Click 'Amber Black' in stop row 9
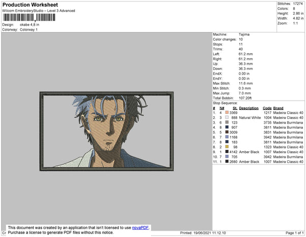This screenshot has height=237, width=306. [x=249, y=152]
